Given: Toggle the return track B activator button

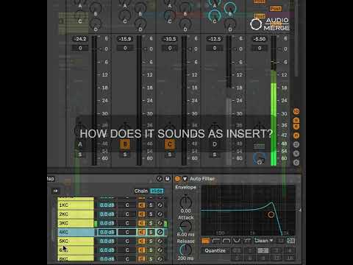Looking at the screenshot, I should 125,144.
